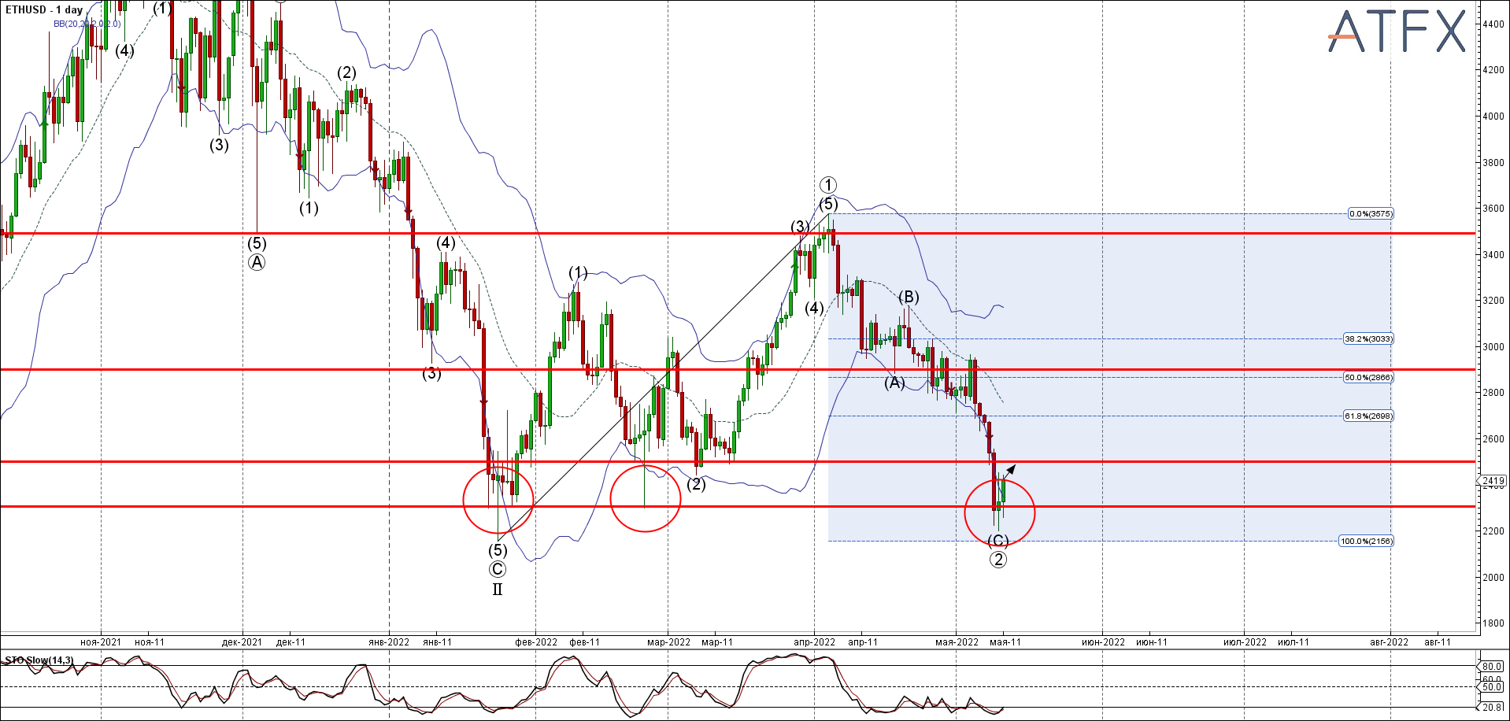This screenshot has width=1510, height=721.
Task: Click the авг-2022 date label
Action: [x=1389, y=642]
